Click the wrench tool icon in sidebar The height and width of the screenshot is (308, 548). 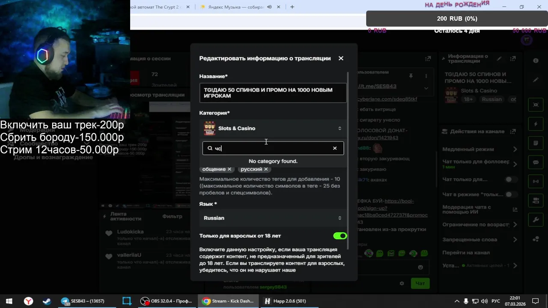(536, 220)
